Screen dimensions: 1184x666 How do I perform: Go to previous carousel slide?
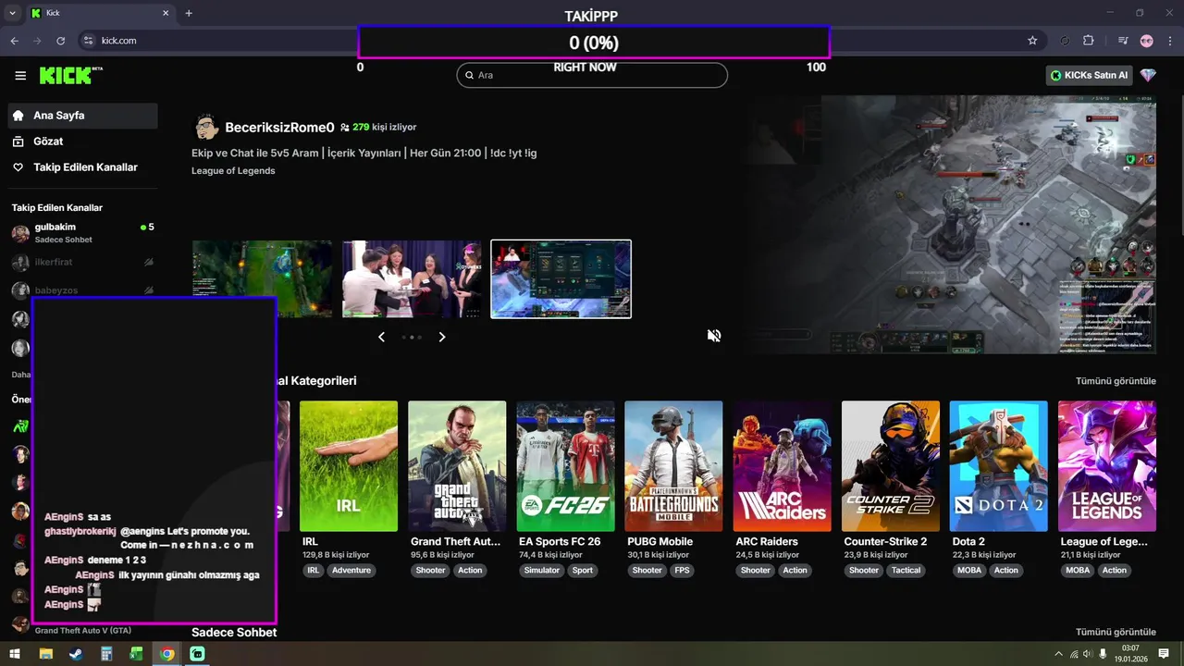click(381, 337)
